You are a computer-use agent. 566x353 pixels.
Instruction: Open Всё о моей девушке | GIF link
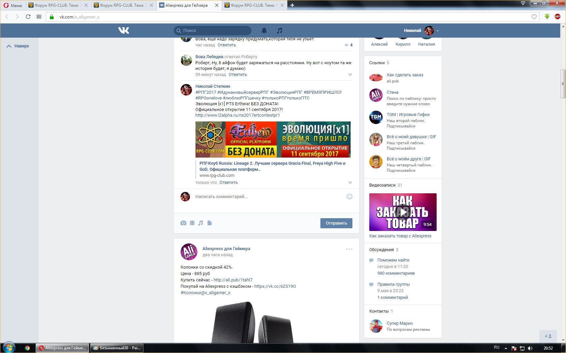click(411, 137)
